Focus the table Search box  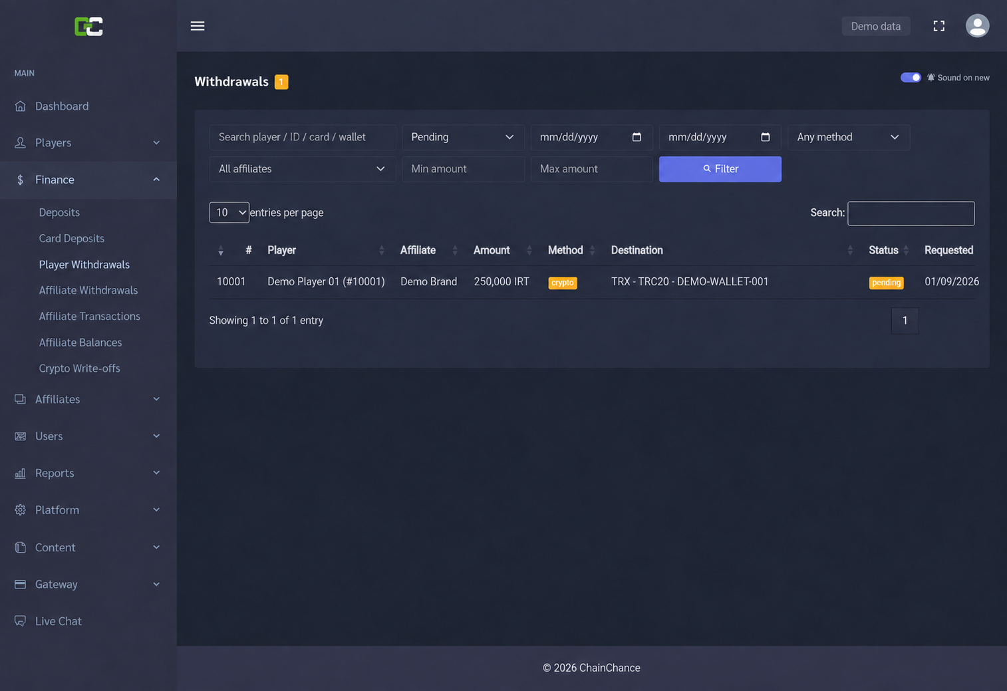click(911, 213)
